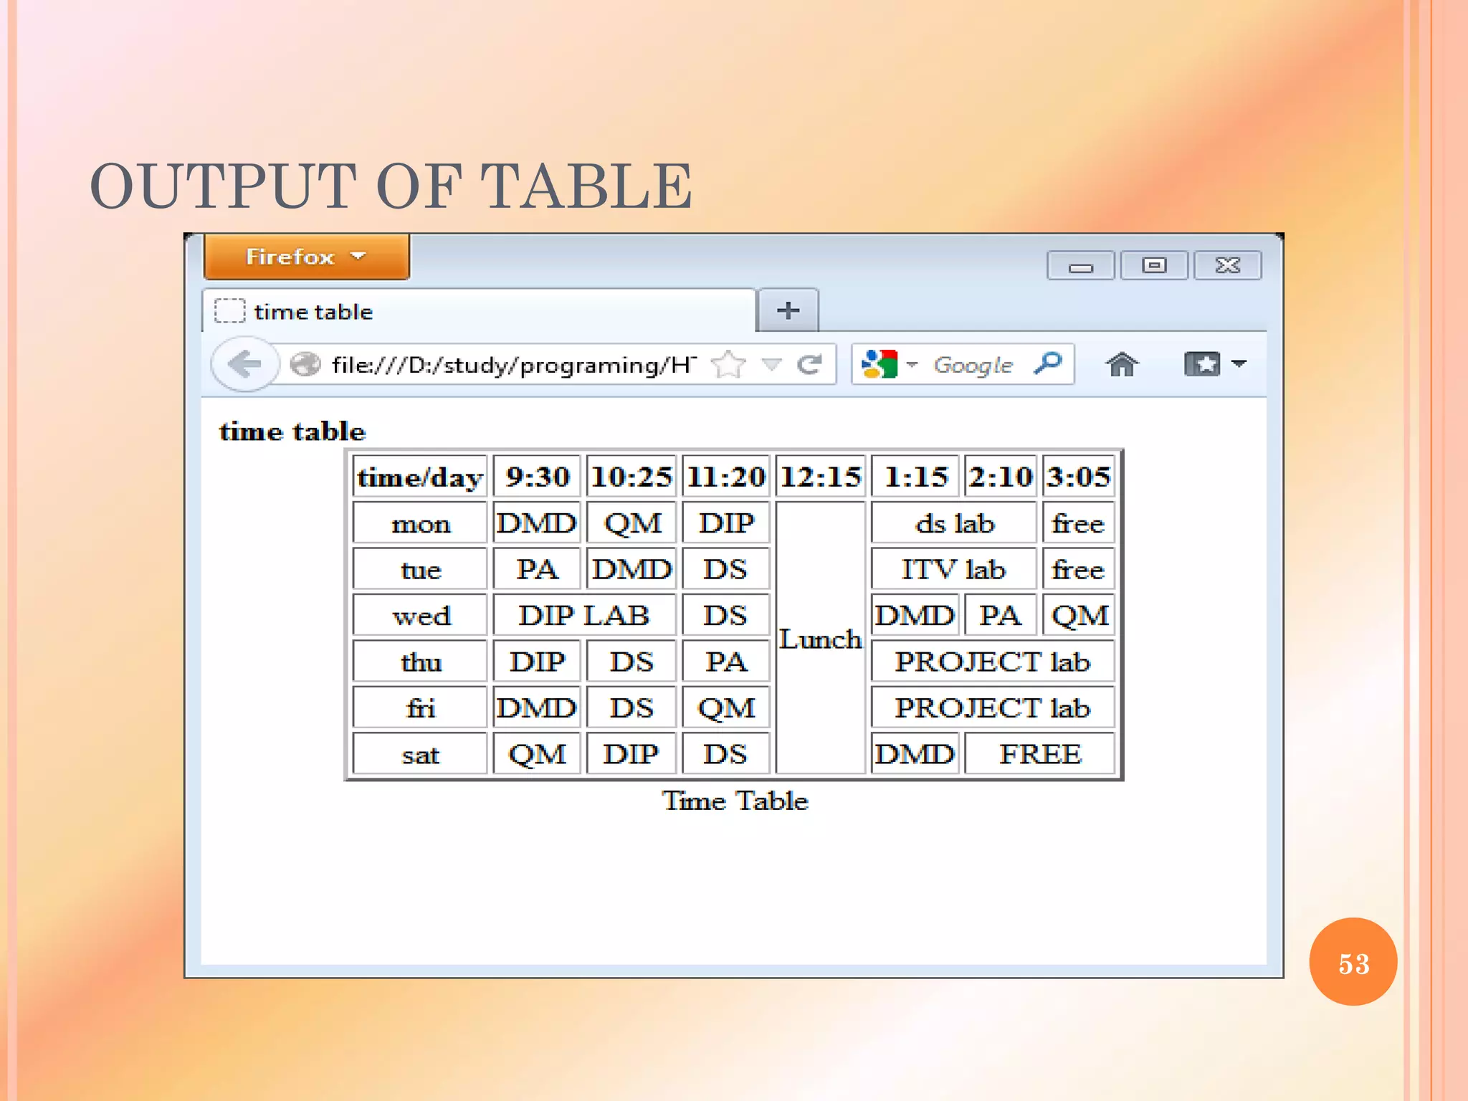Open the orange Firefox menu button
Screen dimensions: 1468x1101
click(307, 257)
